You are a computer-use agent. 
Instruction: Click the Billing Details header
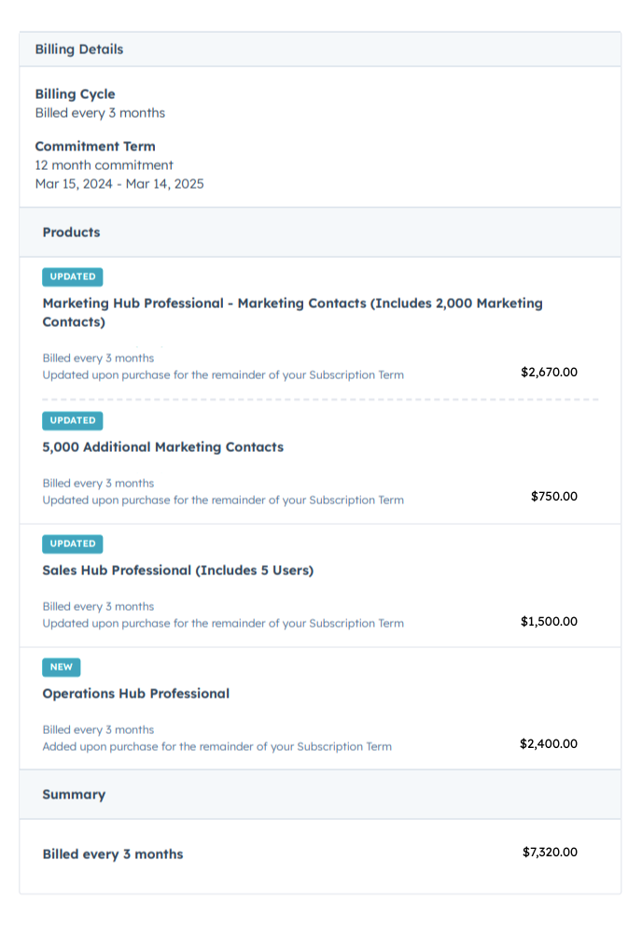[x=79, y=49]
